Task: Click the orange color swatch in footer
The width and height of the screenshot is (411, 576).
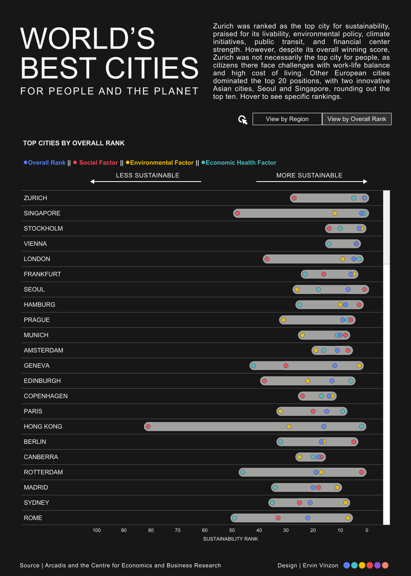Action: [385, 565]
